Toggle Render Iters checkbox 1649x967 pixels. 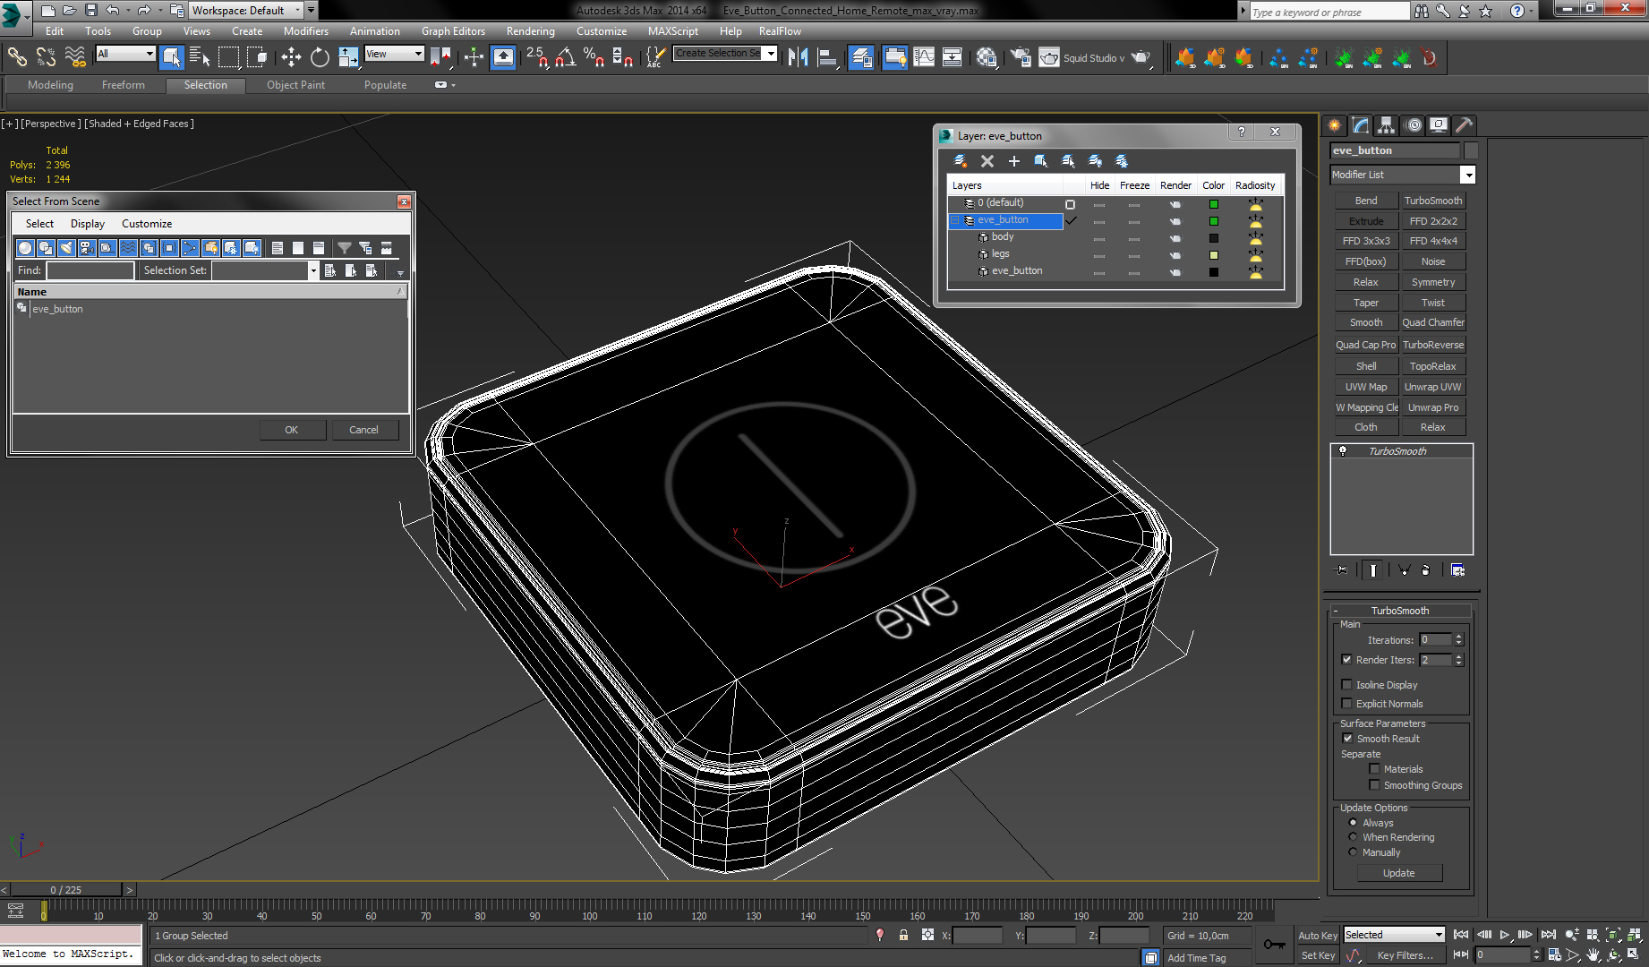click(1346, 660)
